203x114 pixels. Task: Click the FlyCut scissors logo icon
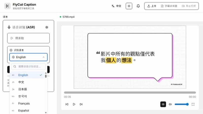[8, 6]
